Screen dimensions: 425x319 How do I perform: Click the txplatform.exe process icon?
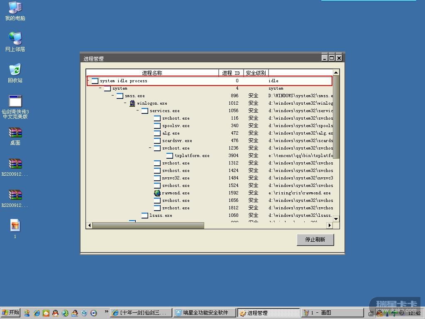(x=170, y=156)
